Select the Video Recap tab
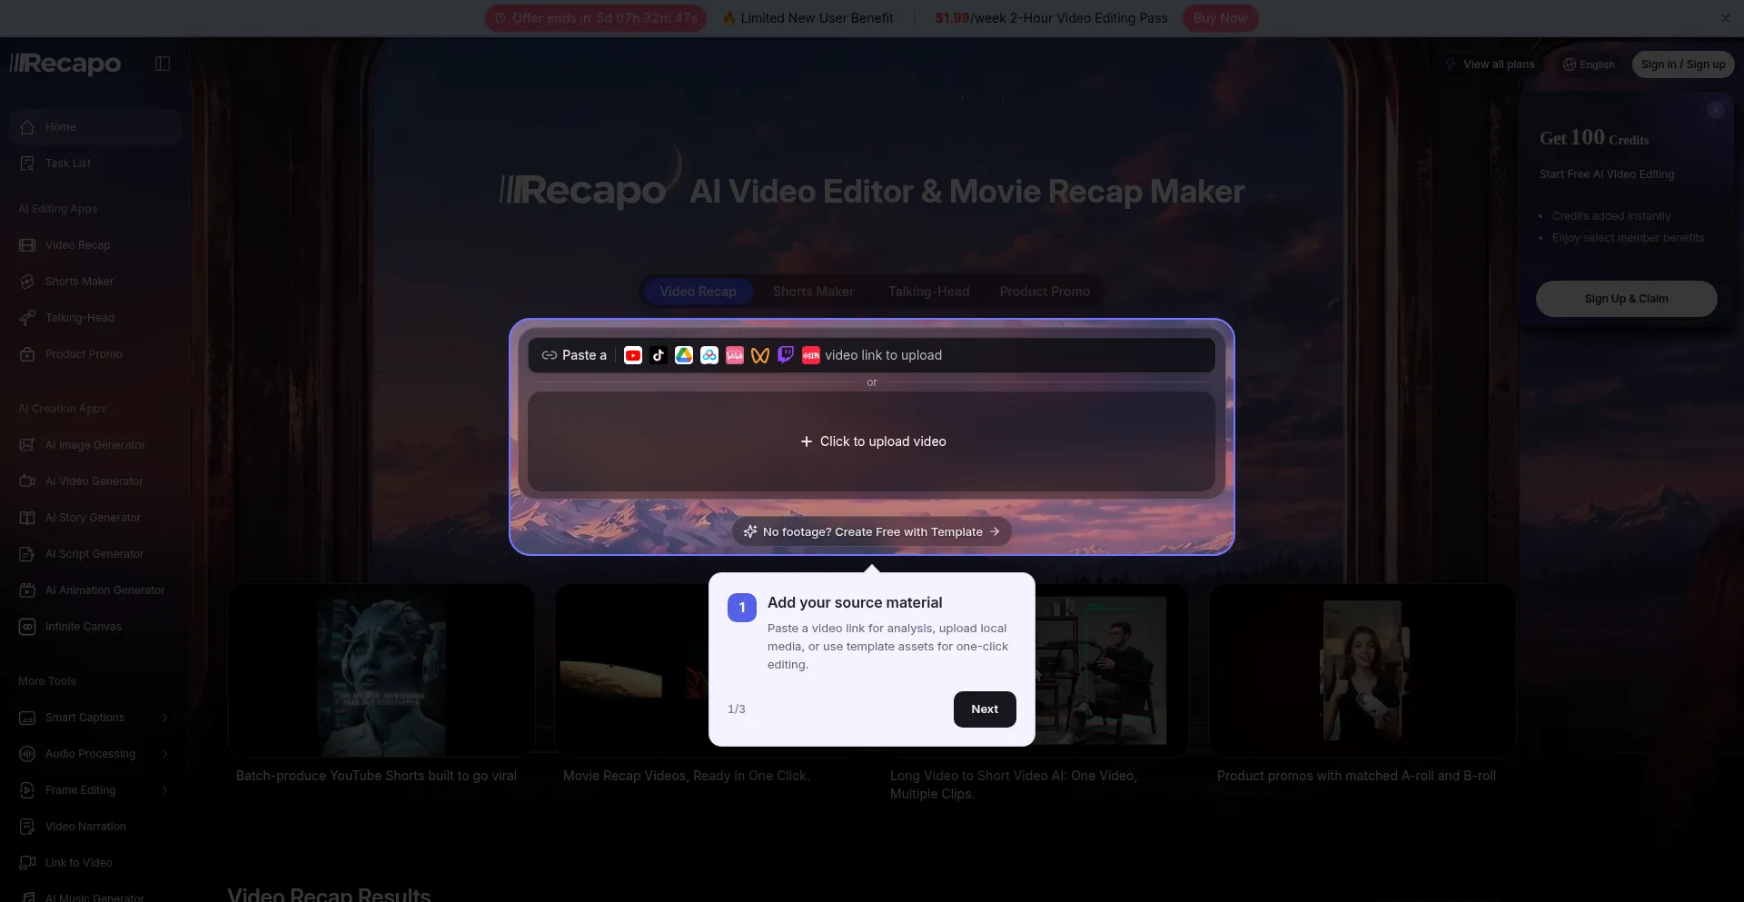 [x=698, y=292]
